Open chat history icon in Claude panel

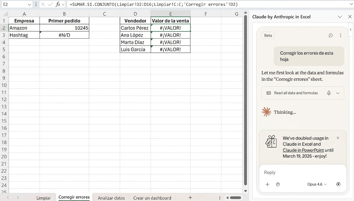331,35
